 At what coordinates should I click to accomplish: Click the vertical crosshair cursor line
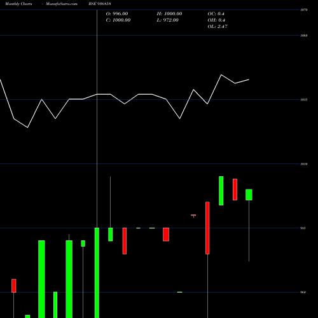tap(97, 119)
